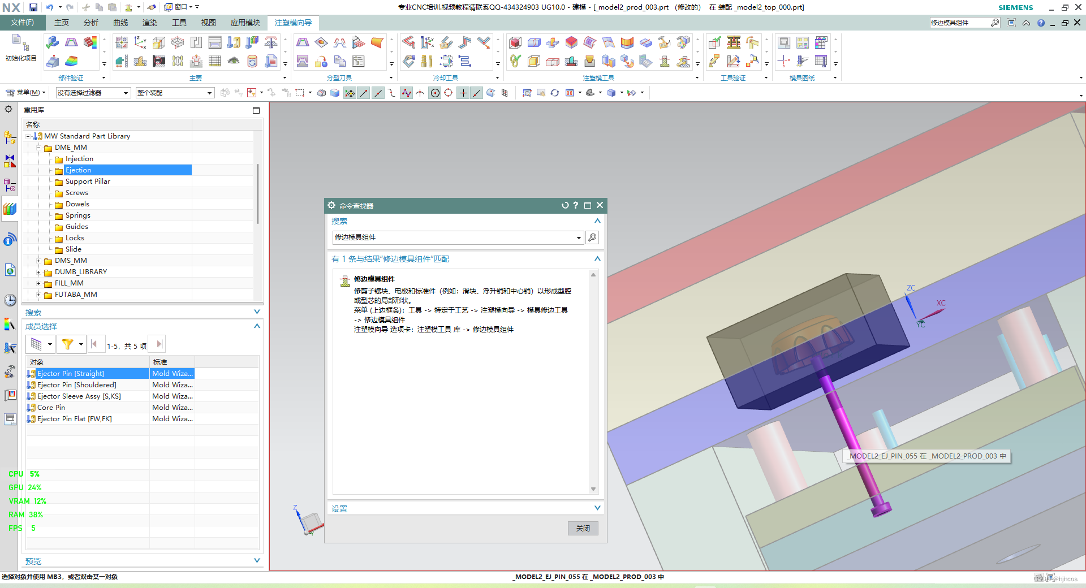The image size is (1086, 588).
Task: Click the 命令查找器 results vertical scrollbar
Action: pyautogui.click(x=593, y=382)
